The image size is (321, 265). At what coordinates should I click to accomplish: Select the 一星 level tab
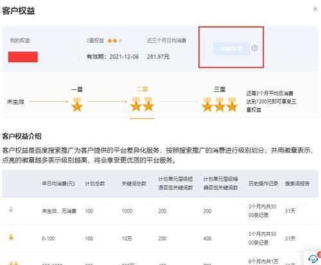pos(77,89)
